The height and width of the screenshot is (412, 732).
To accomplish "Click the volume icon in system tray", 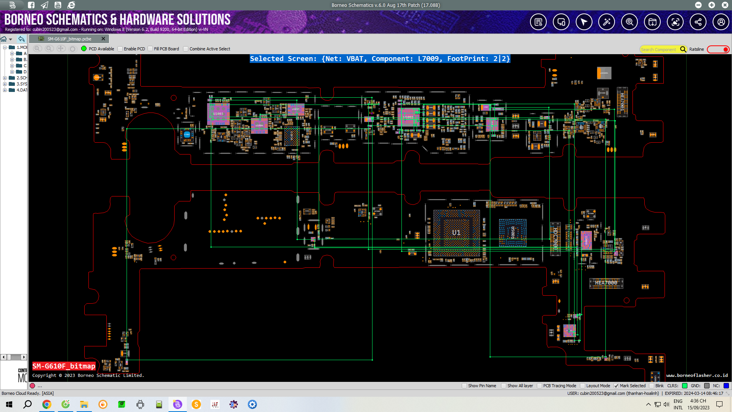I will click(x=666, y=404).
